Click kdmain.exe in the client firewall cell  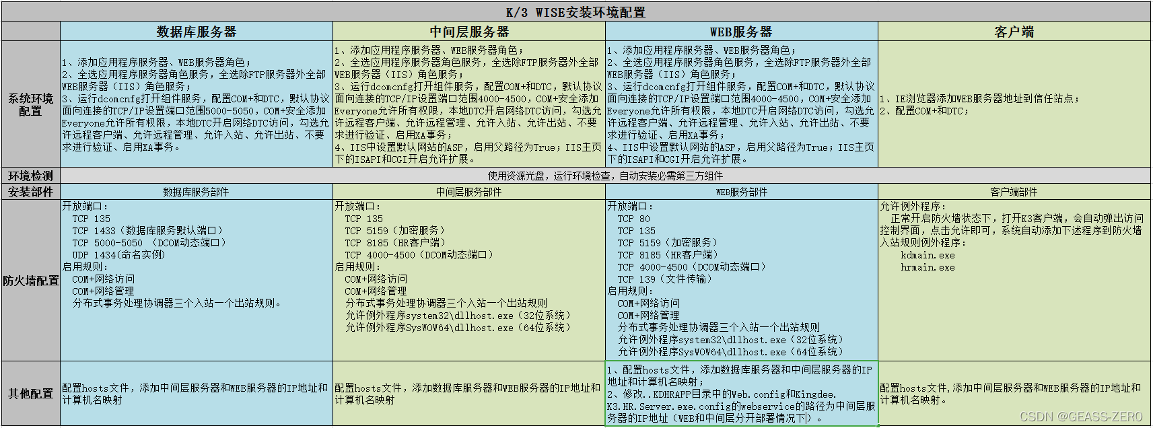[928, 255]
